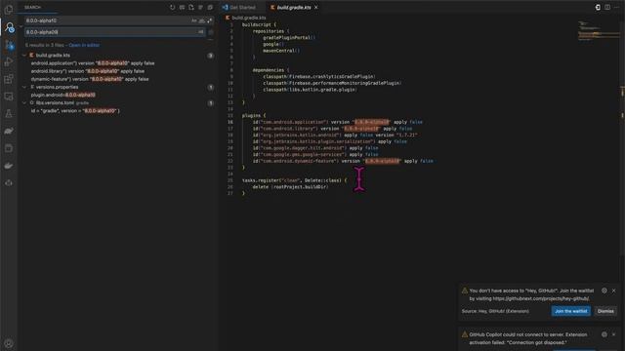
Task: Click line 16 com.android.application code line
Action: [x=337, y=122]
